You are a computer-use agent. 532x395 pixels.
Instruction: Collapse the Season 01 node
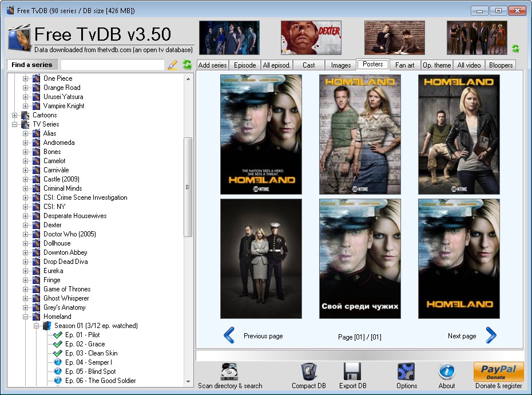pos(36,326)
